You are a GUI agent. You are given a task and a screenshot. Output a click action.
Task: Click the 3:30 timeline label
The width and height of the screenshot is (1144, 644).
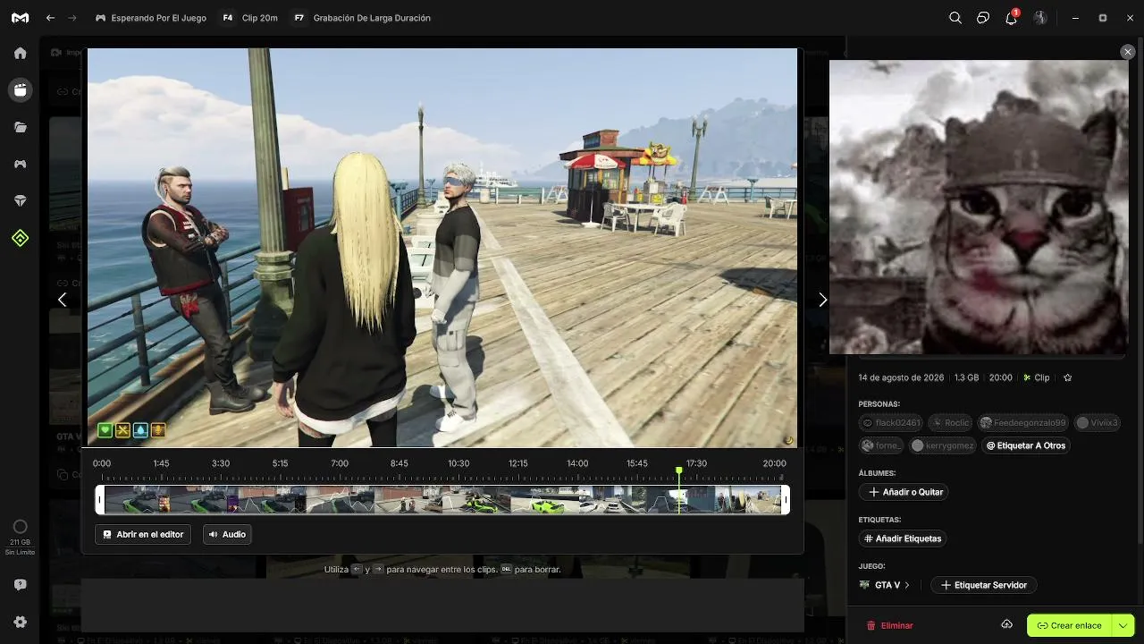[221, 463]
